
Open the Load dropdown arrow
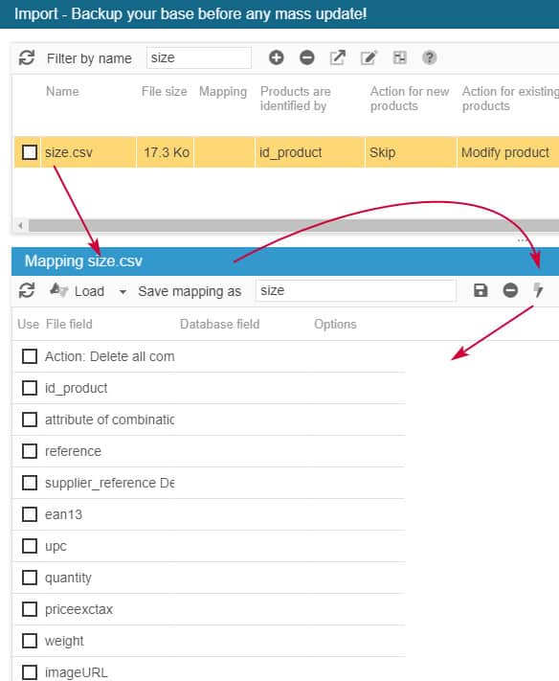pos(123,291)
